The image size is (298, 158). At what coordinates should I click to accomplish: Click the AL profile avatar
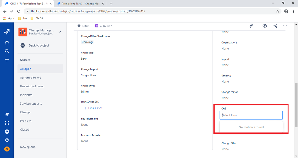7,149
